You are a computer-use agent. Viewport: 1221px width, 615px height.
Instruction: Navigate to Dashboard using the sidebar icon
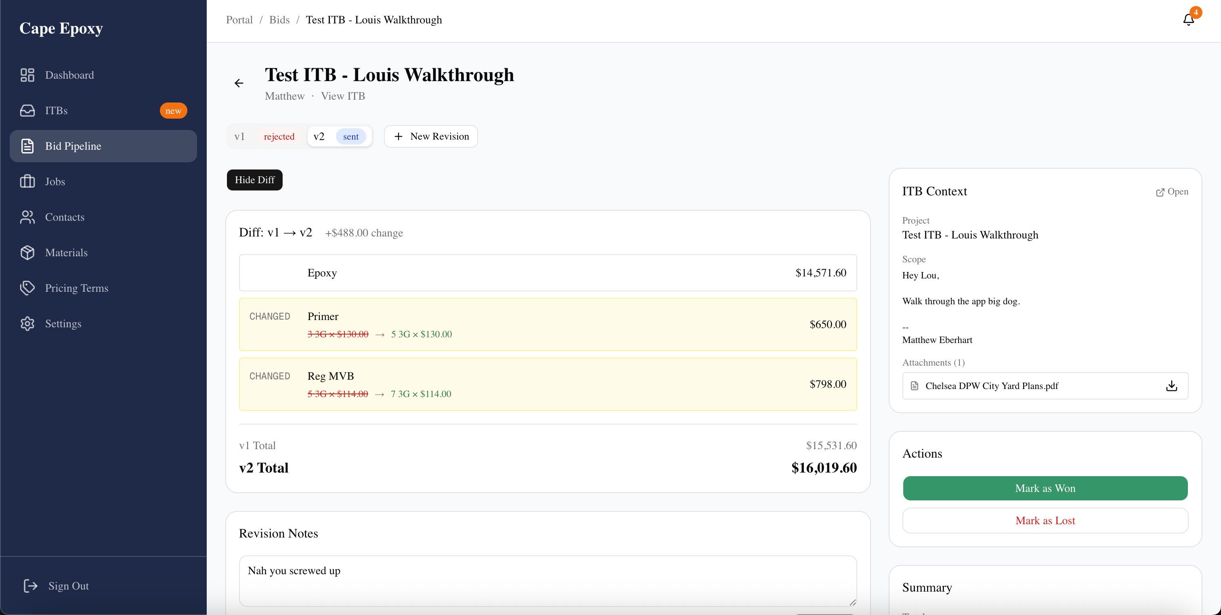pos(27,75)
